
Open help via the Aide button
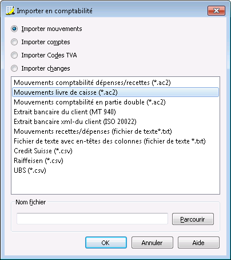(x=198, y=243)
